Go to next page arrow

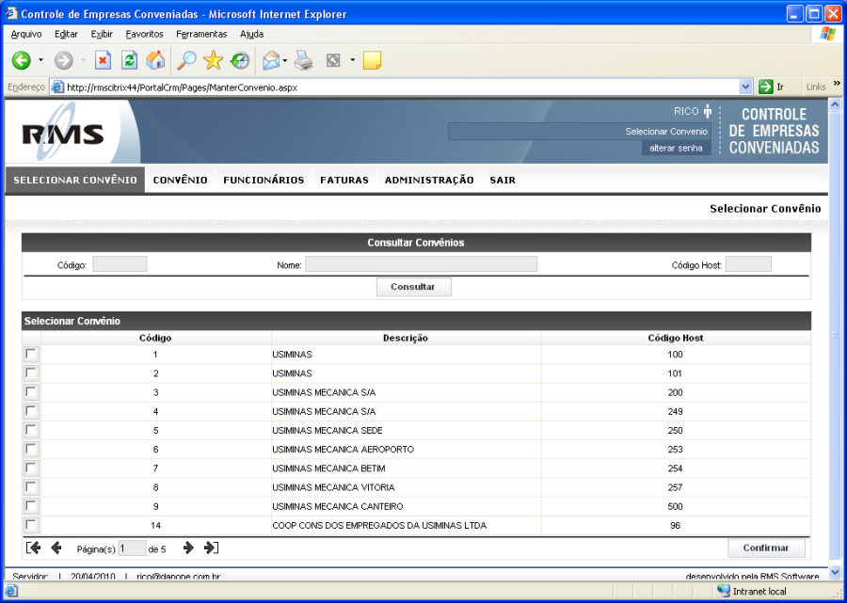click(188, 547)
